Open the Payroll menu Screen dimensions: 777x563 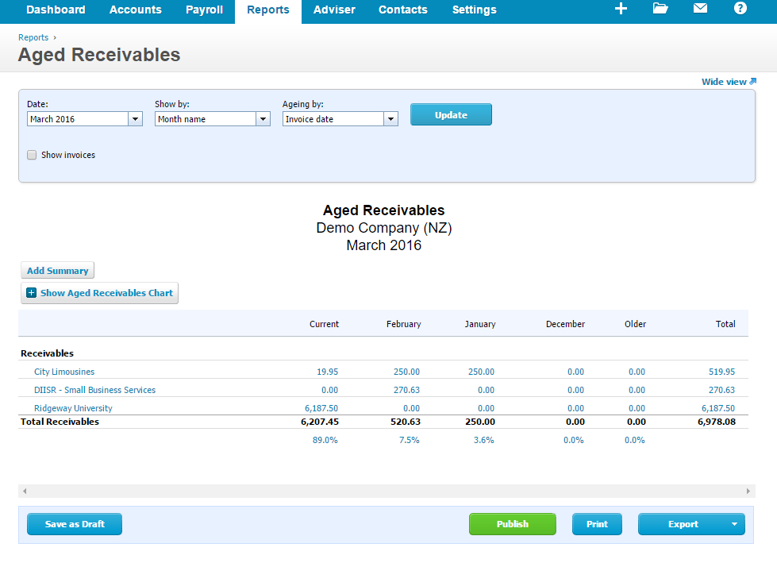(x=204, y=10)
